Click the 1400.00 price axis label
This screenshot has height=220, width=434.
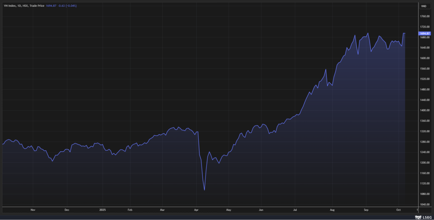(425, 110)
